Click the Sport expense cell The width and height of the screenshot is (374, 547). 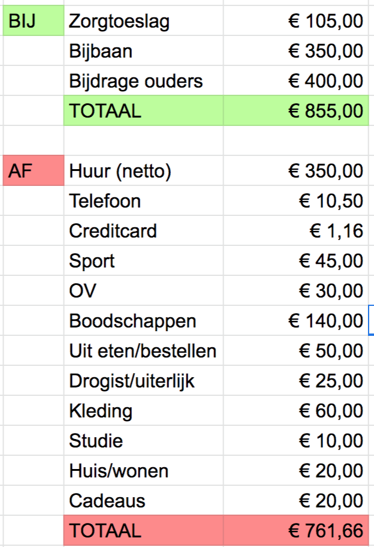[92, 261]
